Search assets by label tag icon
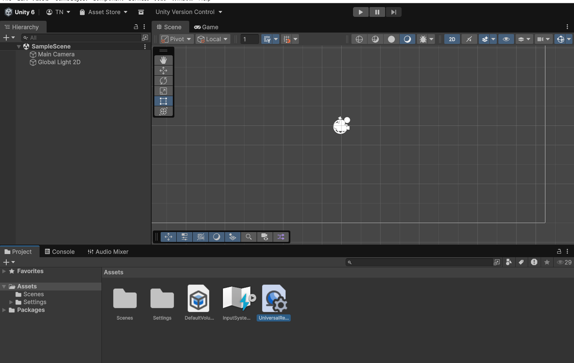Viewport: 574px width, 363px height. click(x=521, y=262)
